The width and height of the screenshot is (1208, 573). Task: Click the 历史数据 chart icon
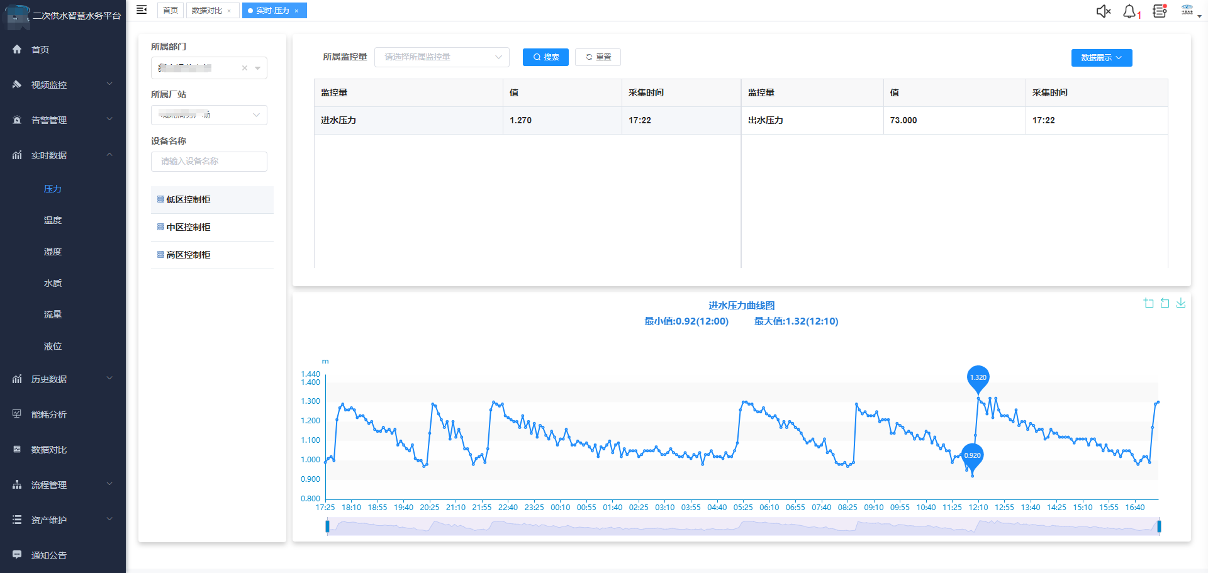(x=17, y=379)
